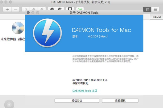Select the 未来软件园 disc image
The width and height of the screenshot is (163, 108).
[18, 28]
